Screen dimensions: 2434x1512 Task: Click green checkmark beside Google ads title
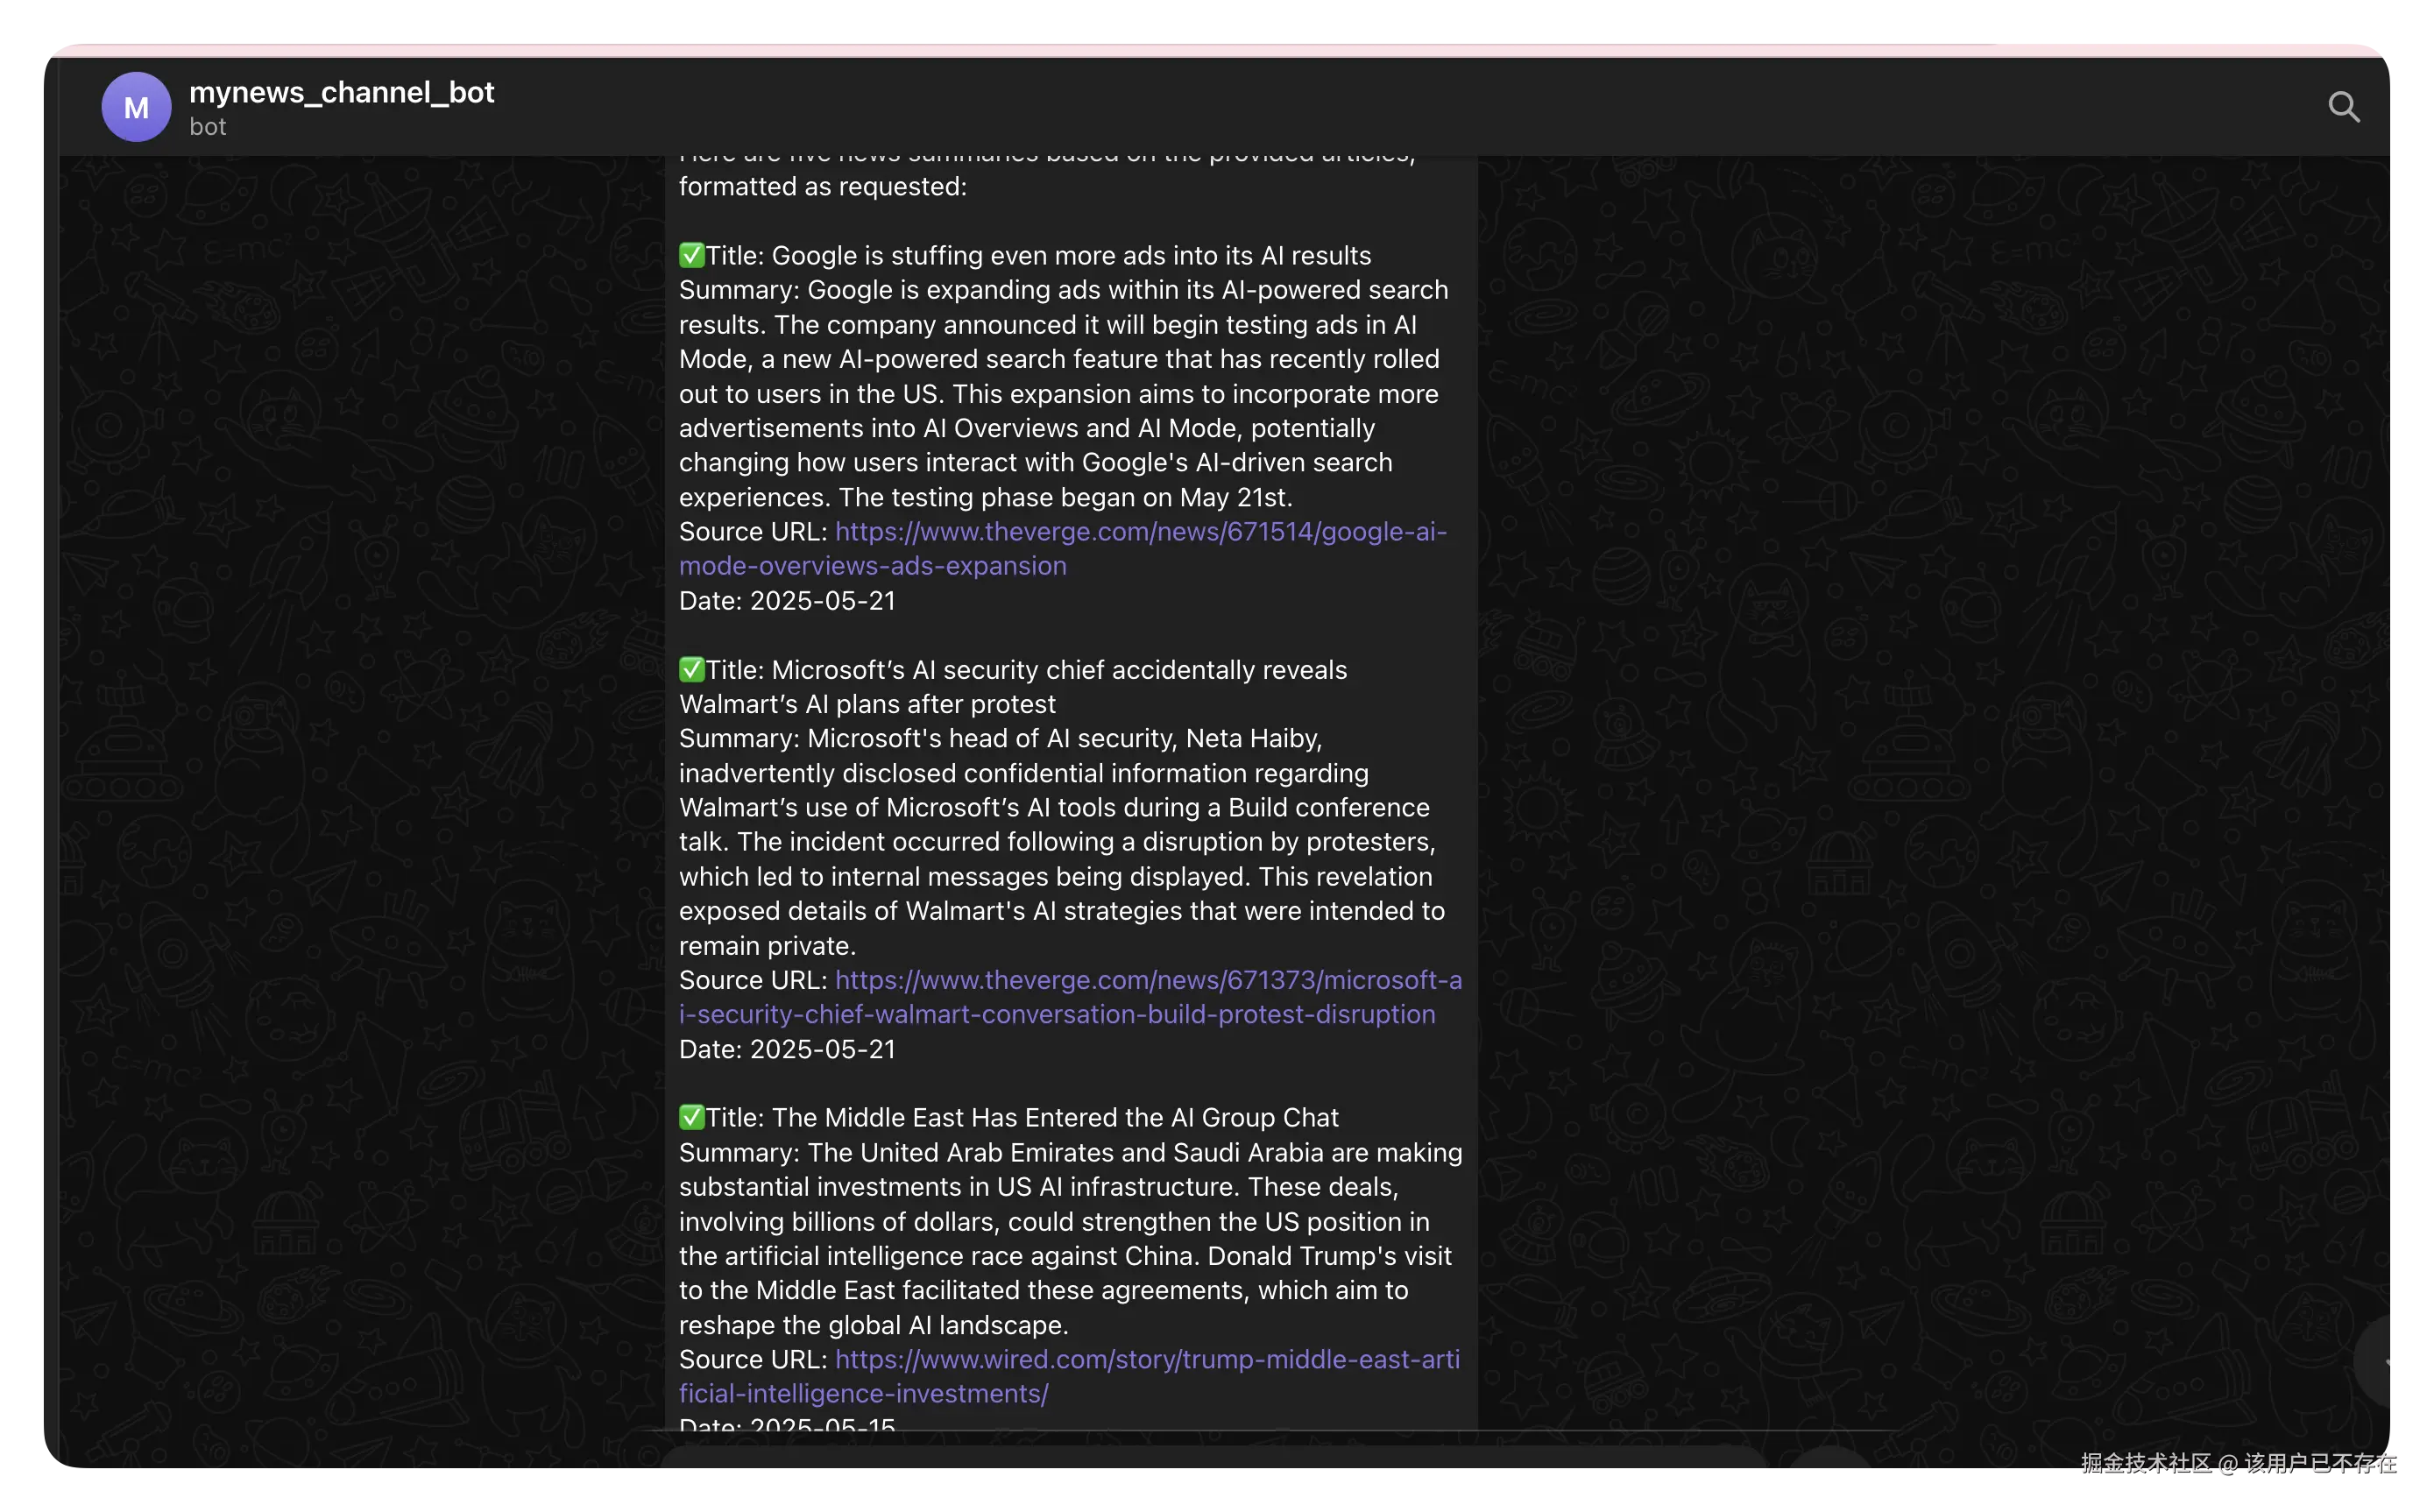click(x=691, y=256)
